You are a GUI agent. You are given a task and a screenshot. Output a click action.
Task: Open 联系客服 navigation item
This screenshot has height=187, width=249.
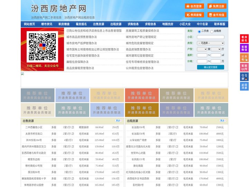[220, 24]
